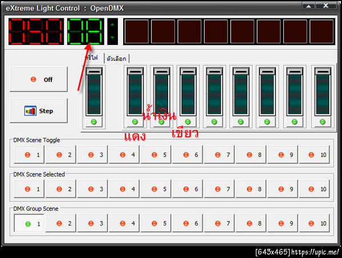Screen dimensions: 342x258
Task: Select DMX Scene Selected button 1
Action: click(x=29, y=189)
